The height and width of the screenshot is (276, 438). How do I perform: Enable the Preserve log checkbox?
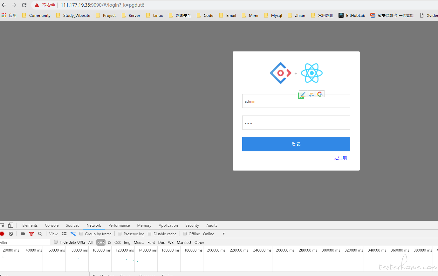point(120,234)
